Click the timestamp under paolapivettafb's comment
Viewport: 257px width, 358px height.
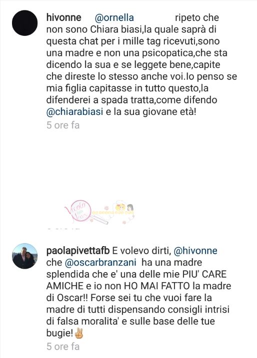63,347
